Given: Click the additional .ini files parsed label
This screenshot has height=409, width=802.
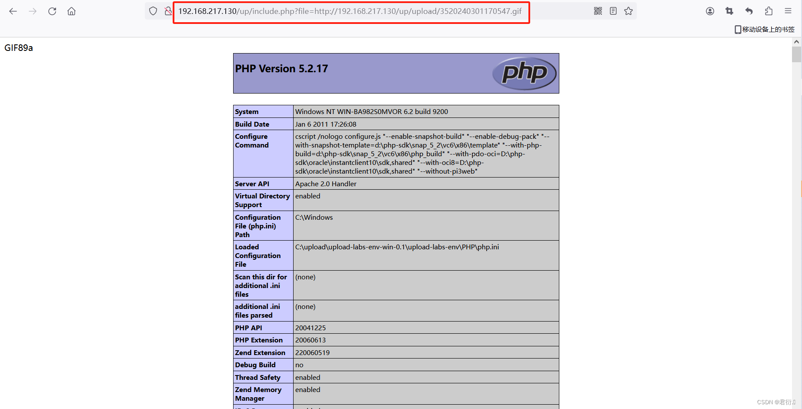Looking at the screenshot, I should pyautogui.click(x=257, y=311).
